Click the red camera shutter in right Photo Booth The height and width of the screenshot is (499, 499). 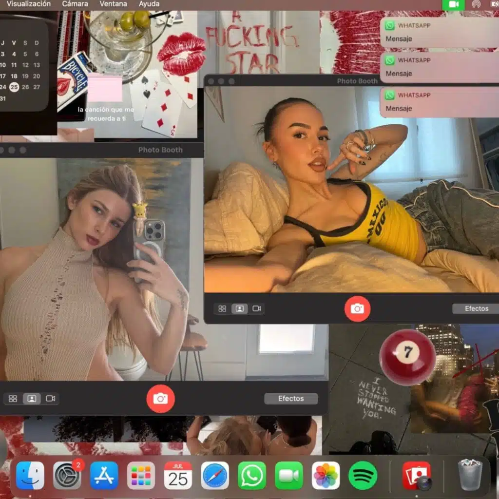coord(357,308)
